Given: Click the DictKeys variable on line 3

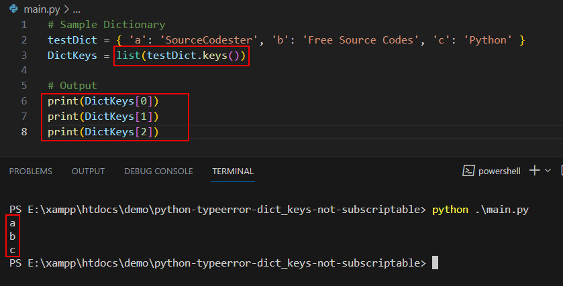Looking at the screenshot, I should 72,56.
